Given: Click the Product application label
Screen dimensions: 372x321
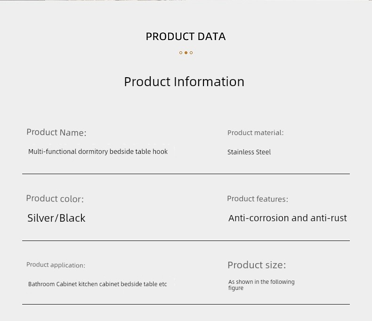Looking at the screenshot, I should 56,265.
